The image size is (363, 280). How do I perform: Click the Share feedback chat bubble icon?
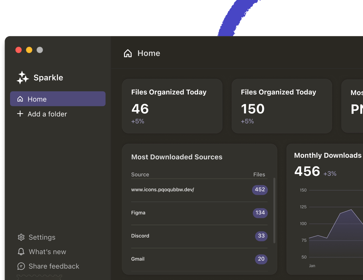[x=21, y=266]
